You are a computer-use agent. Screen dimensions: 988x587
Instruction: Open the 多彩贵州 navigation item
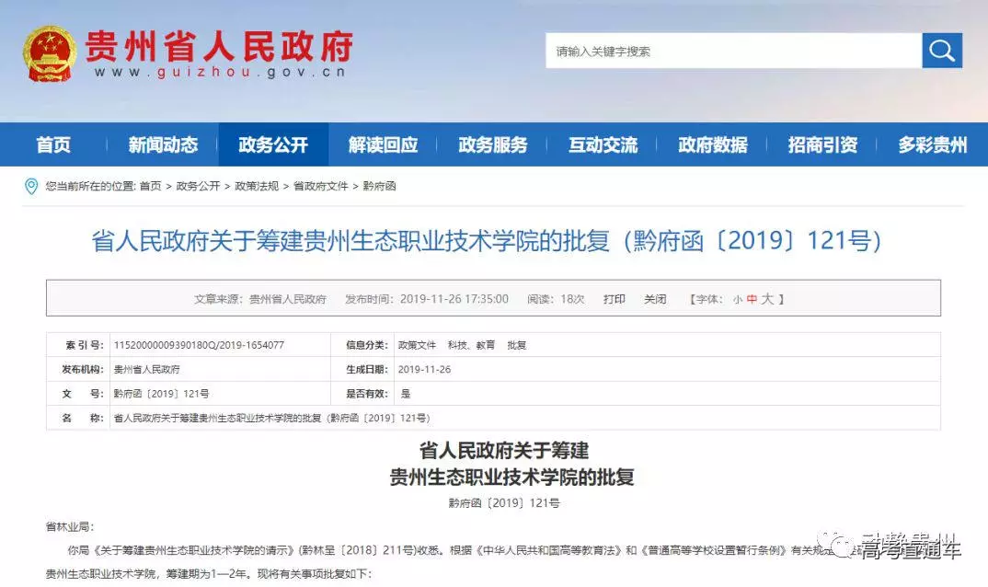click(x=932, y=145)
